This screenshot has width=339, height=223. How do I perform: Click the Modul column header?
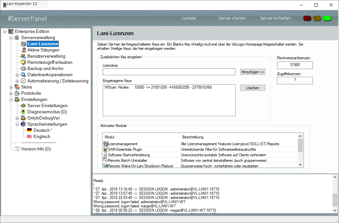point(141,137)
